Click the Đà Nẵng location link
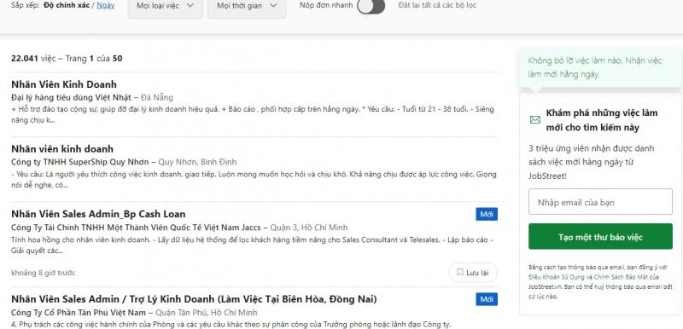 pyautogui.click(x=157, y=97)
